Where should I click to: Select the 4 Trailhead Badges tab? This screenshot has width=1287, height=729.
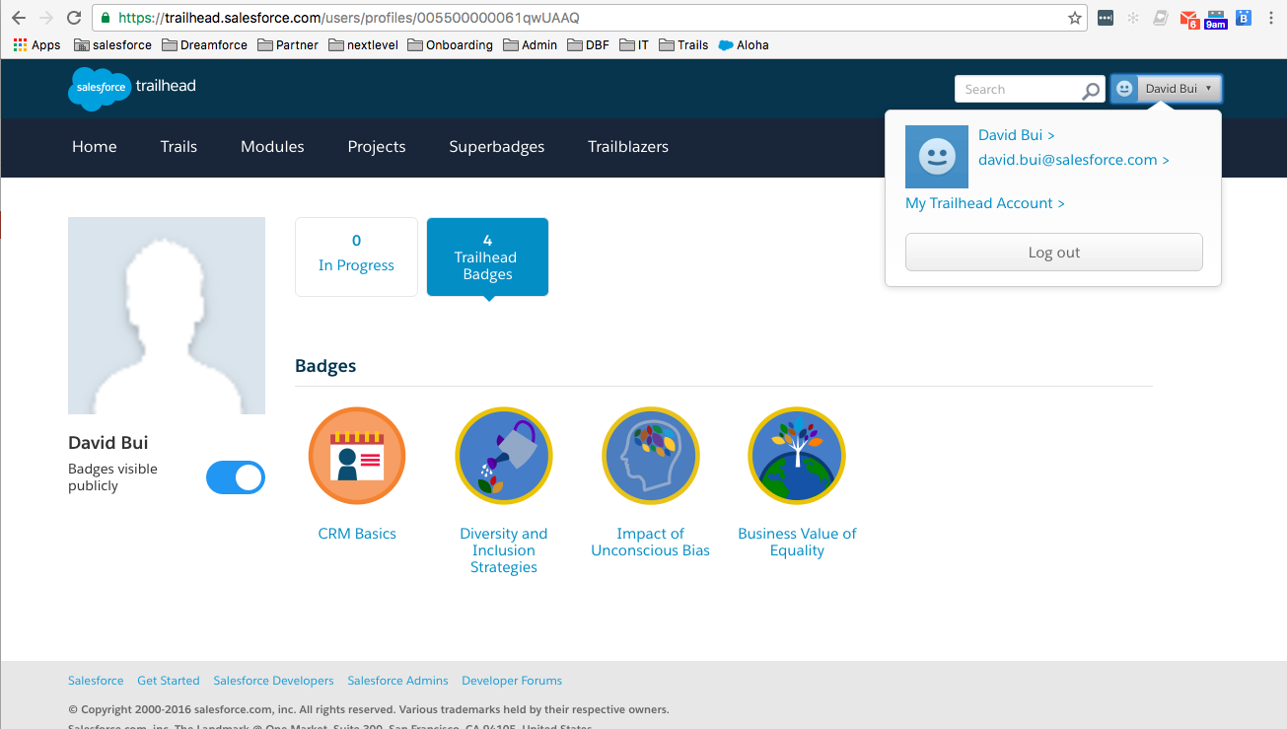[x=487, y=256]
